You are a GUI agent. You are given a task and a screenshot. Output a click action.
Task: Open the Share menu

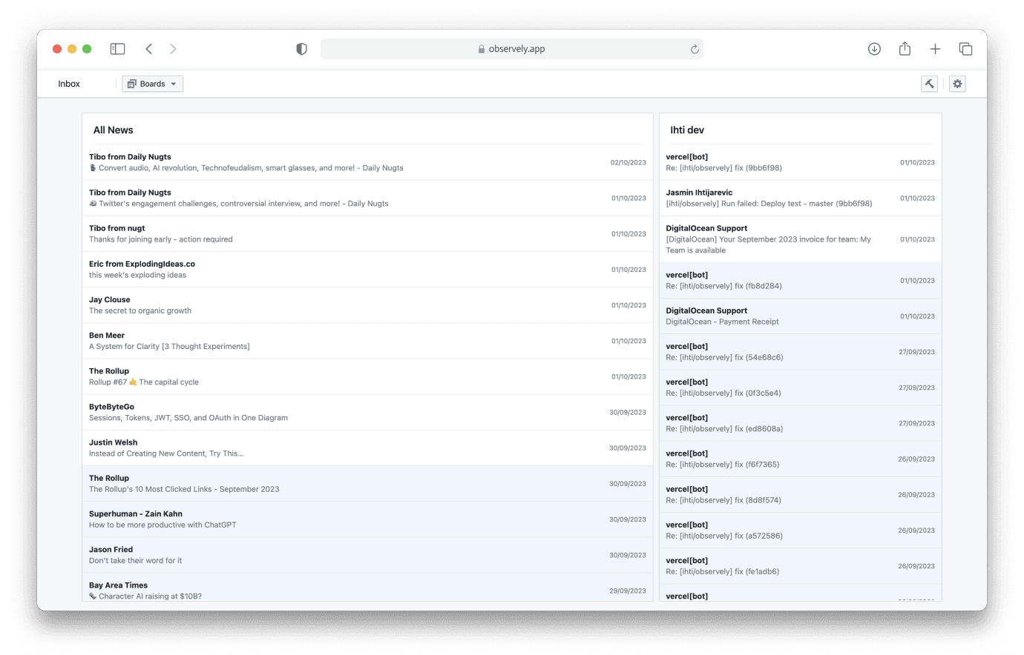[905, 49]
